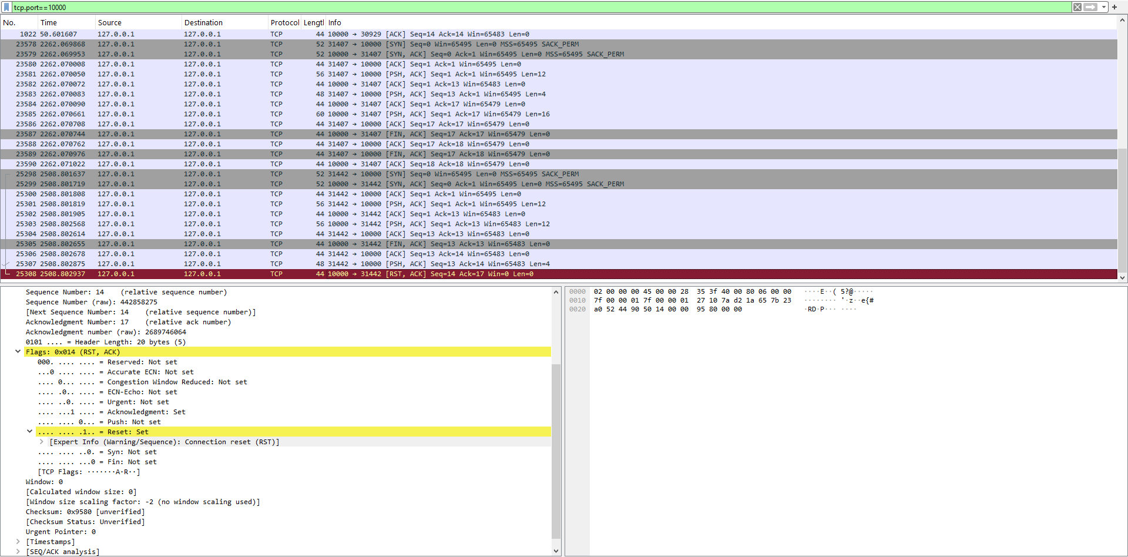Select packet 23578 SYN row

click(352, 44)
